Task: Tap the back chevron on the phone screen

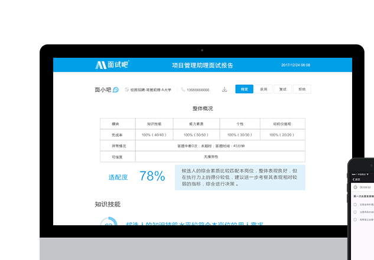Action: click(x=353, y=179)
